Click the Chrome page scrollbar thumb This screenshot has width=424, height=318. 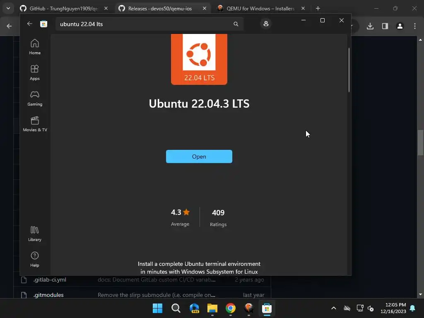(420, 143)
